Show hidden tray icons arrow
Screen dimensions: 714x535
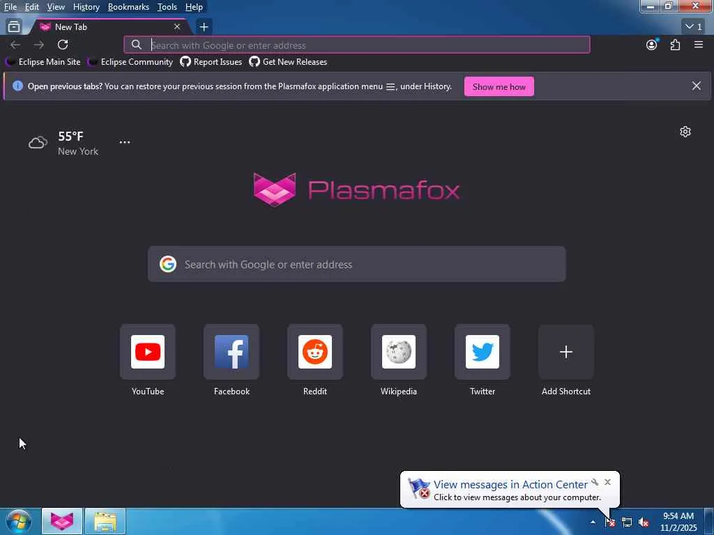click(x=593, y=522)
